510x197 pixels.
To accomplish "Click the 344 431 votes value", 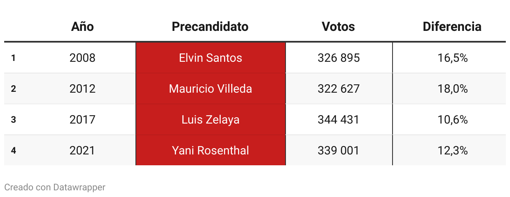I will tap(339, 119).
